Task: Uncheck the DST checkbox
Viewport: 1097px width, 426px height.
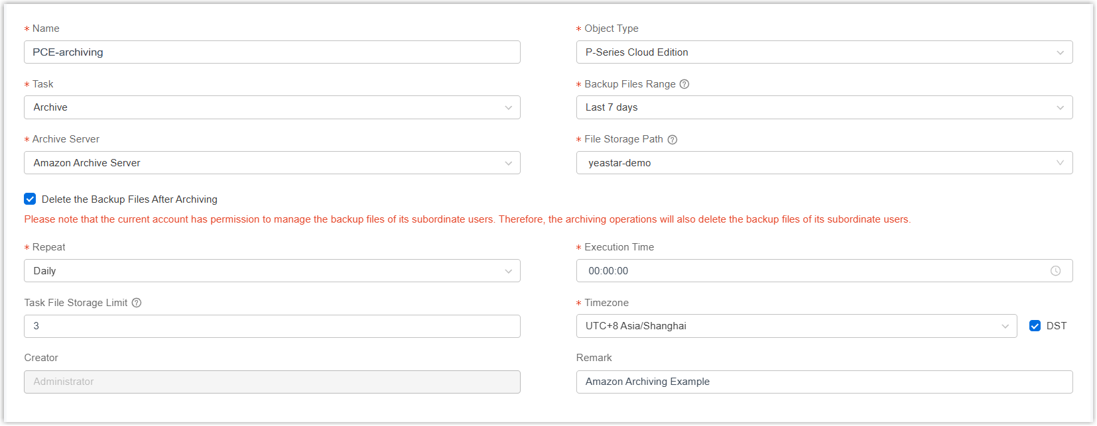Action: 1035,326
